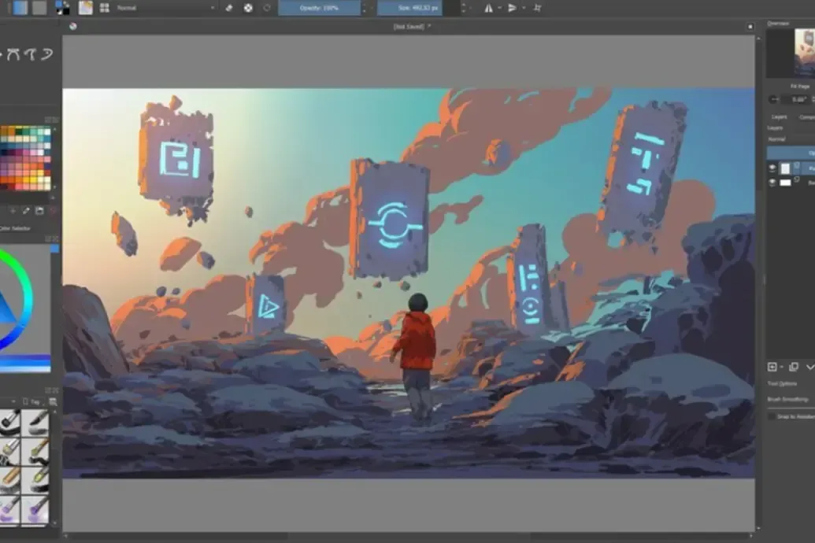815x543 pixels.
Task: Click the Krita icon on document tab bar
Action: pos(72,27)
